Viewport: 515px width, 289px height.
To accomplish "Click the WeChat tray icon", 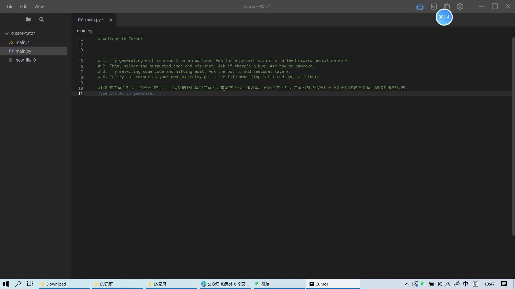I will click(423, 284).
